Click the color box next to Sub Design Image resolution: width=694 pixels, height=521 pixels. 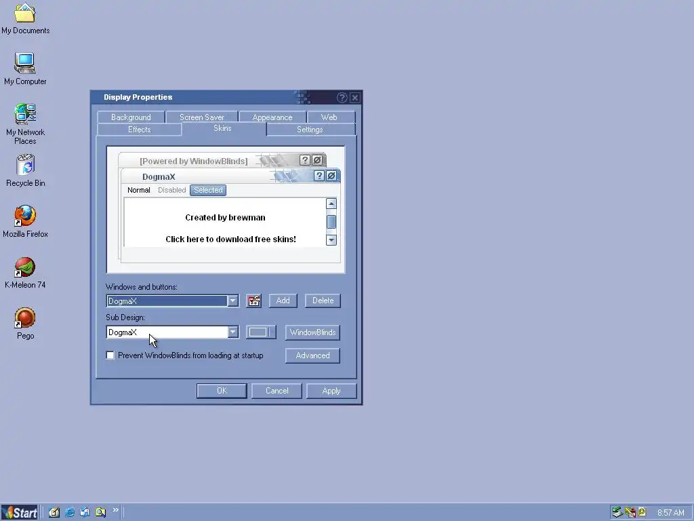point(261,332)
